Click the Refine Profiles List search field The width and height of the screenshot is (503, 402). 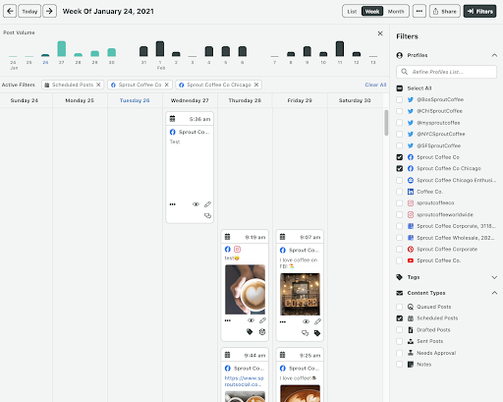click(x=446, y=72)
